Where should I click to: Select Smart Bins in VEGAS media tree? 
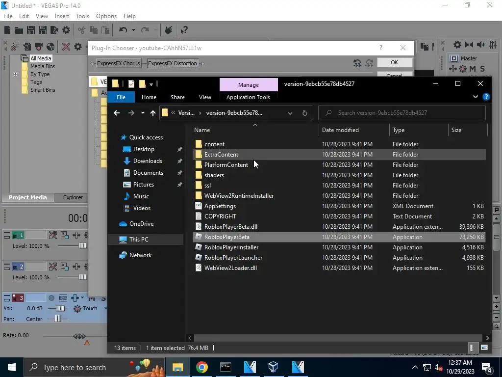click(x=43, y=90)
